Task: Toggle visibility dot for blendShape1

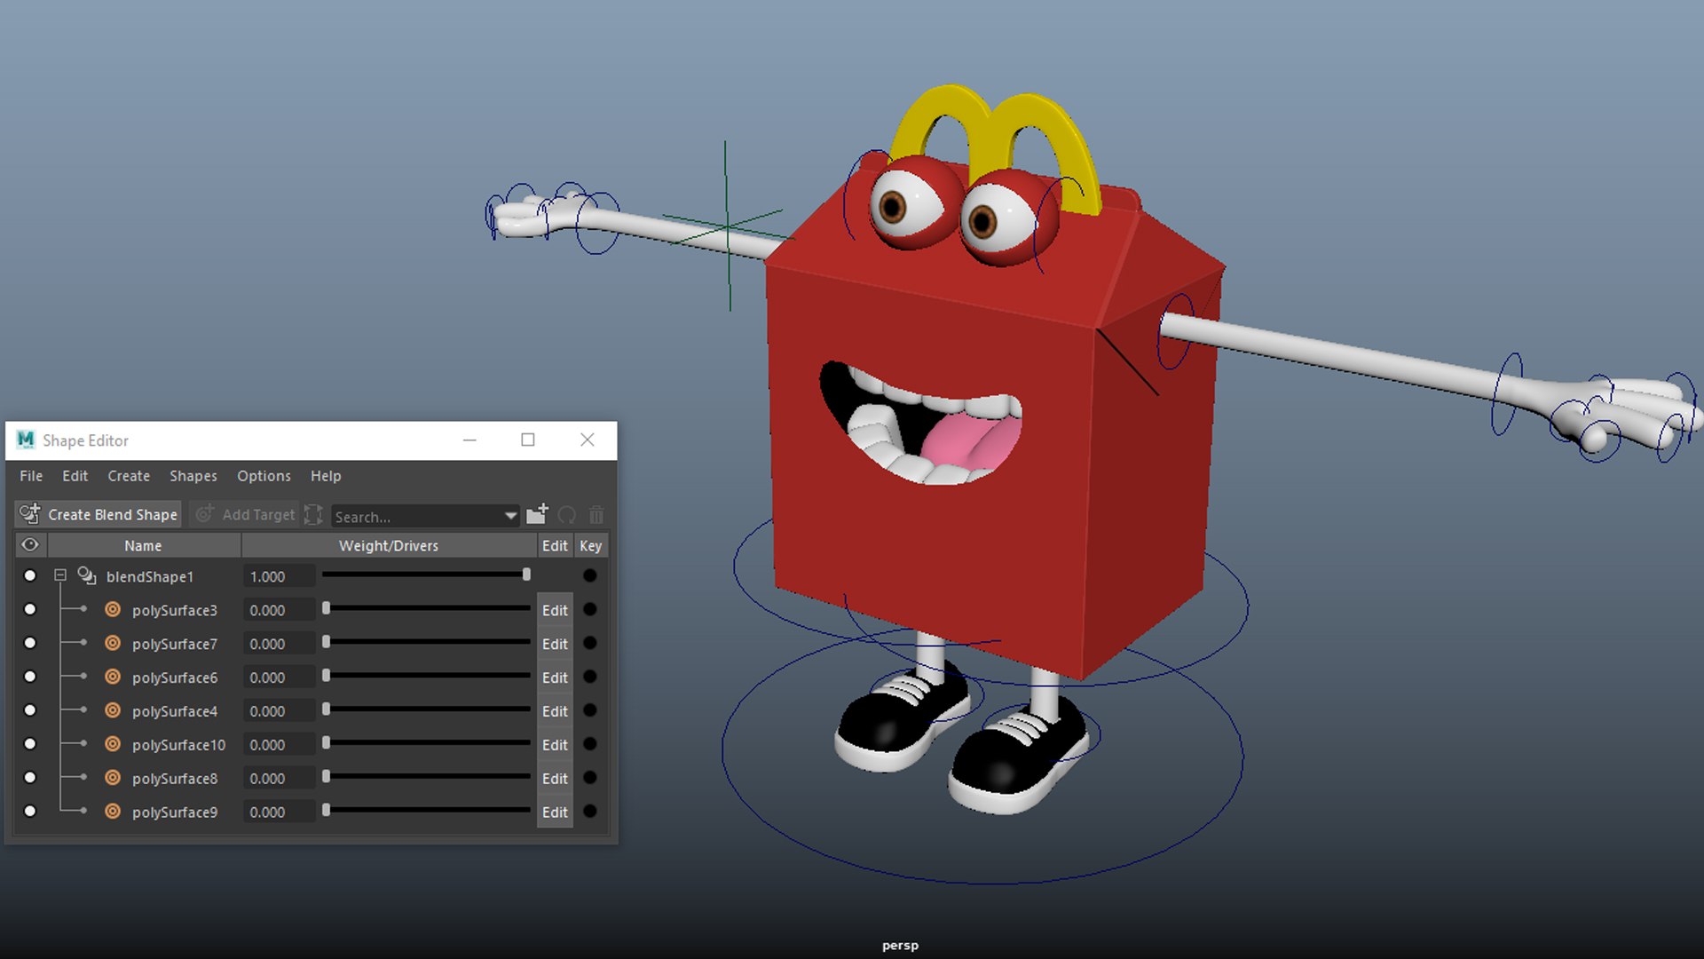Action: coord(30,575)
